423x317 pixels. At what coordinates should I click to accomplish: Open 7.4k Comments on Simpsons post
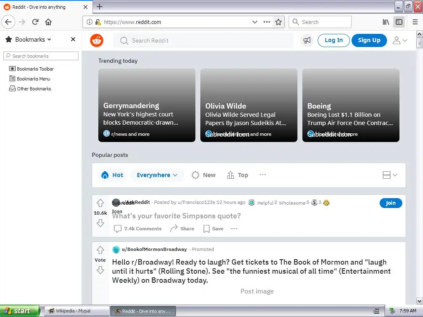pyautogui.click(x=138, y=229)
